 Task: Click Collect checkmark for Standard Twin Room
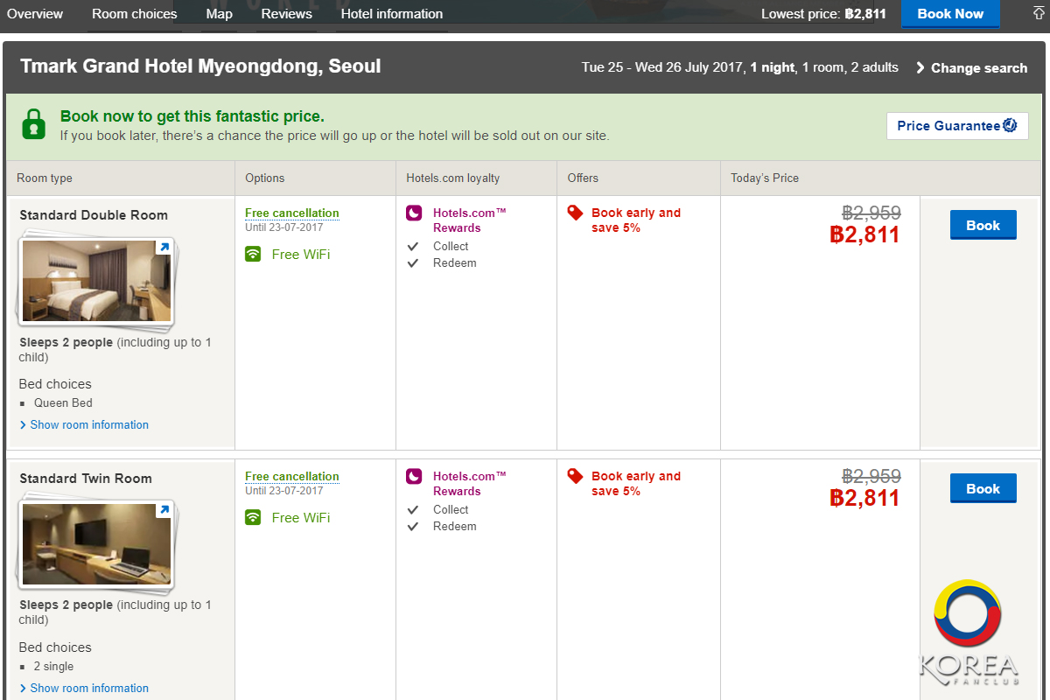(413, 510)
